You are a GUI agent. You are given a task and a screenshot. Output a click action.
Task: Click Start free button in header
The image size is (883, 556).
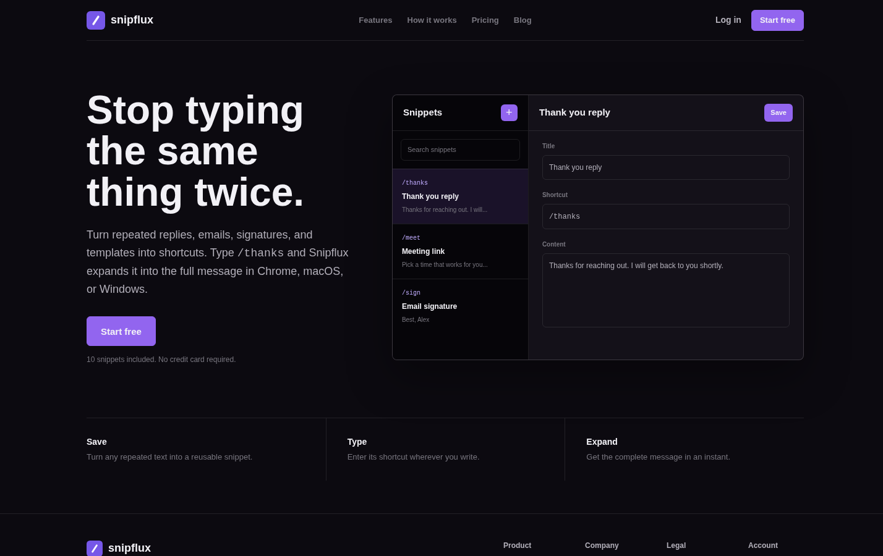[777, 20]
